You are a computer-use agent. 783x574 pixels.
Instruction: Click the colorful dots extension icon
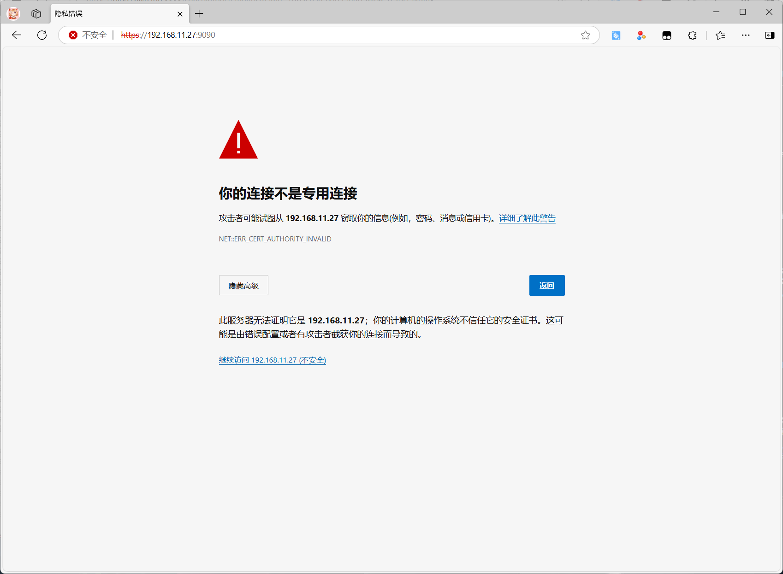(x=641, y=35)
